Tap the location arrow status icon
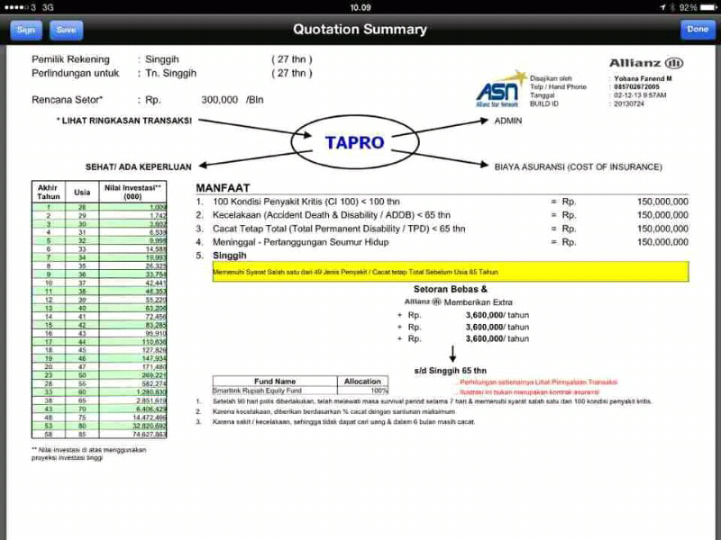Screen dimensions: 721x540 662,7
